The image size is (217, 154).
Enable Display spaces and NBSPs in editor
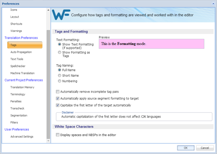pyautogui.click(x=58, y=135)
